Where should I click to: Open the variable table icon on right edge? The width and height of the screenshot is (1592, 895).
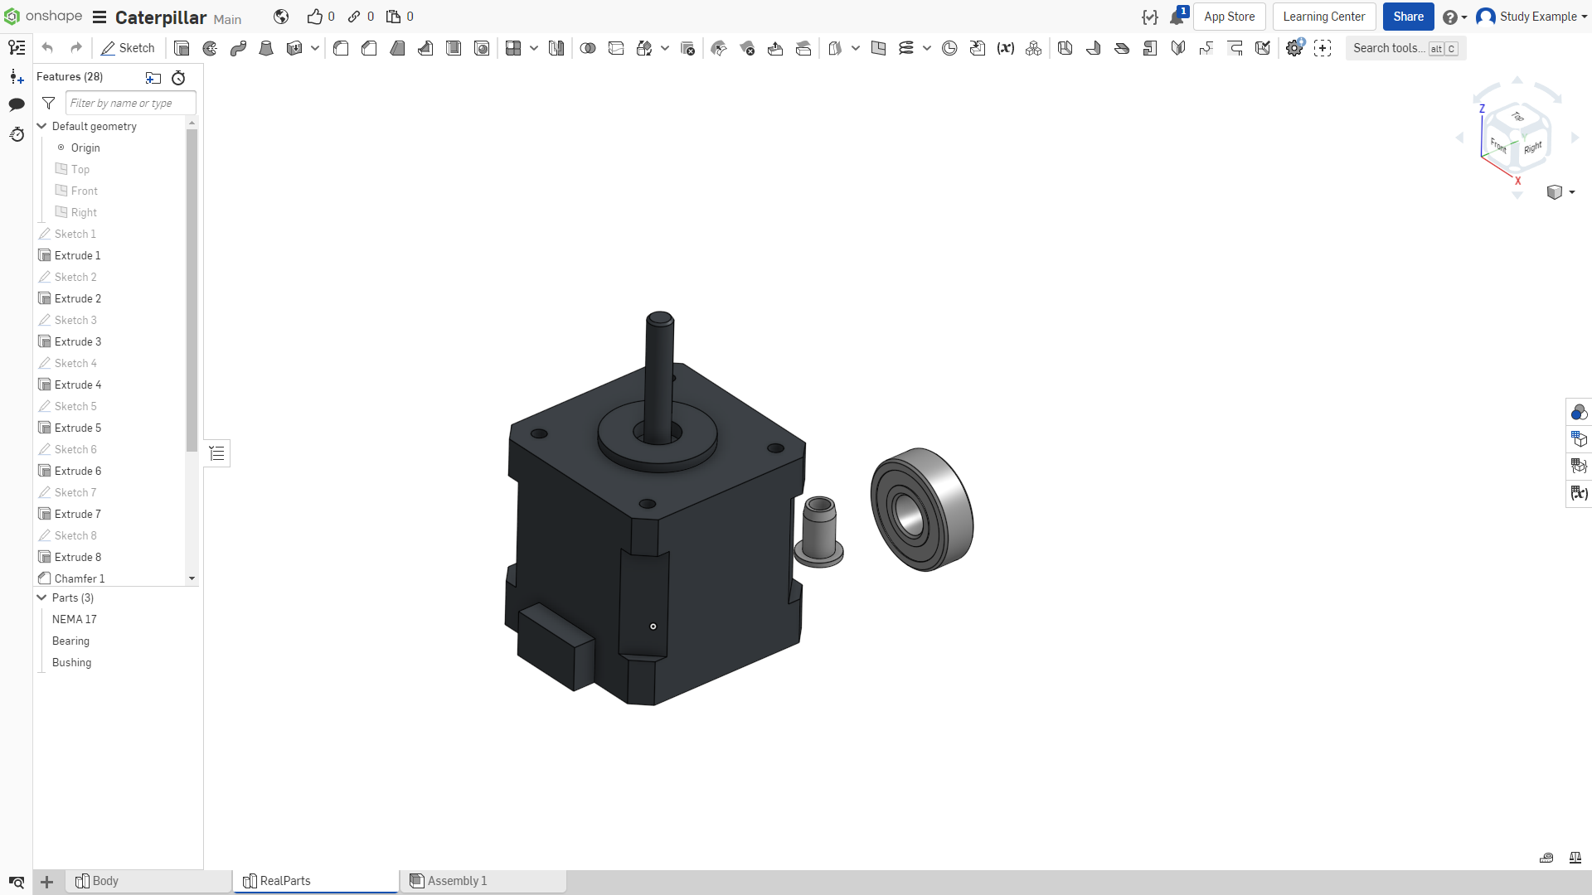(1579, 493)
